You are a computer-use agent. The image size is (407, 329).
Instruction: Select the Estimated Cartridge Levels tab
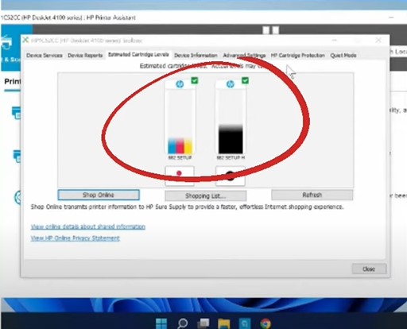coord(138,55)
